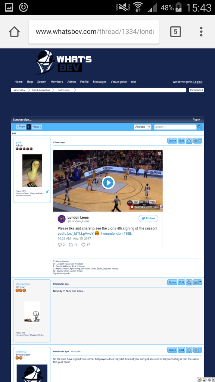Click the Logout link

198,82
